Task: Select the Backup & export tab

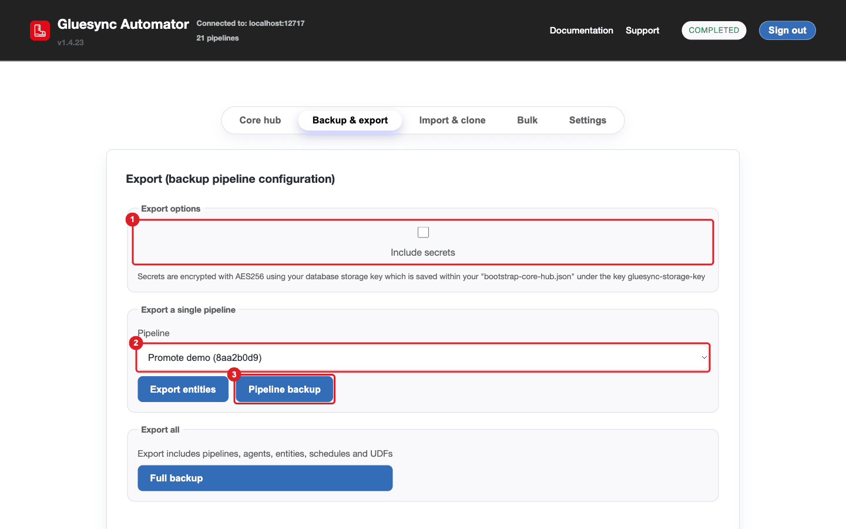Action: (350, 120)
